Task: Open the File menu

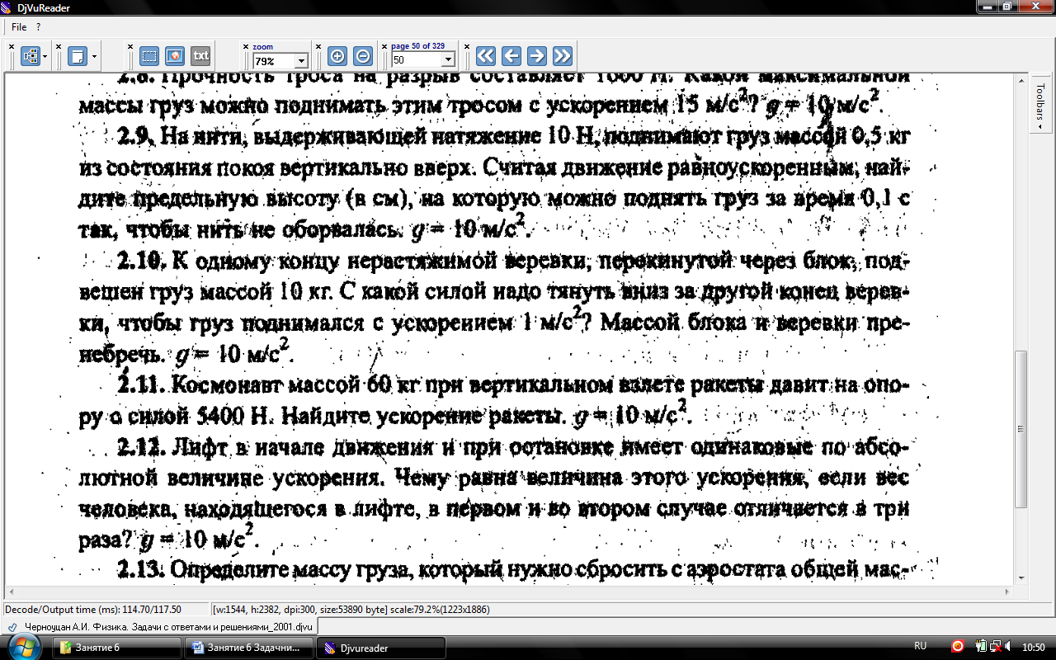Action: pyautogui.click(x=19, y=27)
